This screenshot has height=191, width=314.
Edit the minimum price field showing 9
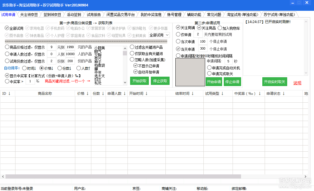pyautogui.click(x=51, y=47)
